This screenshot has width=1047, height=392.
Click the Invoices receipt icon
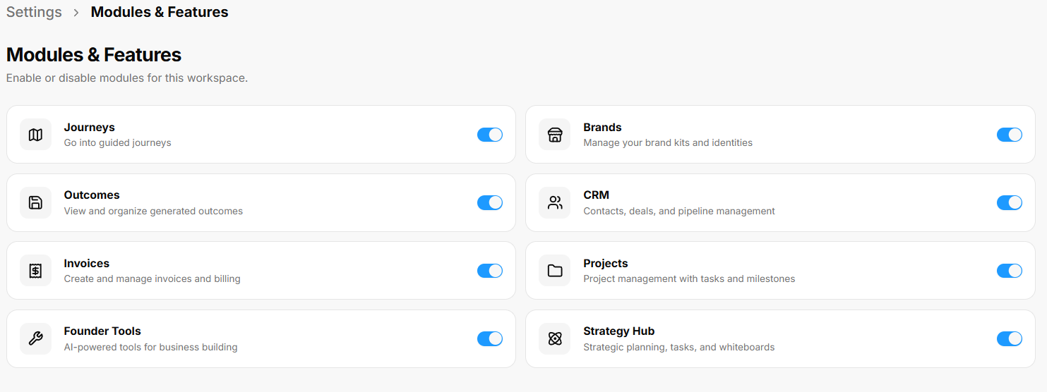point(35,271)
